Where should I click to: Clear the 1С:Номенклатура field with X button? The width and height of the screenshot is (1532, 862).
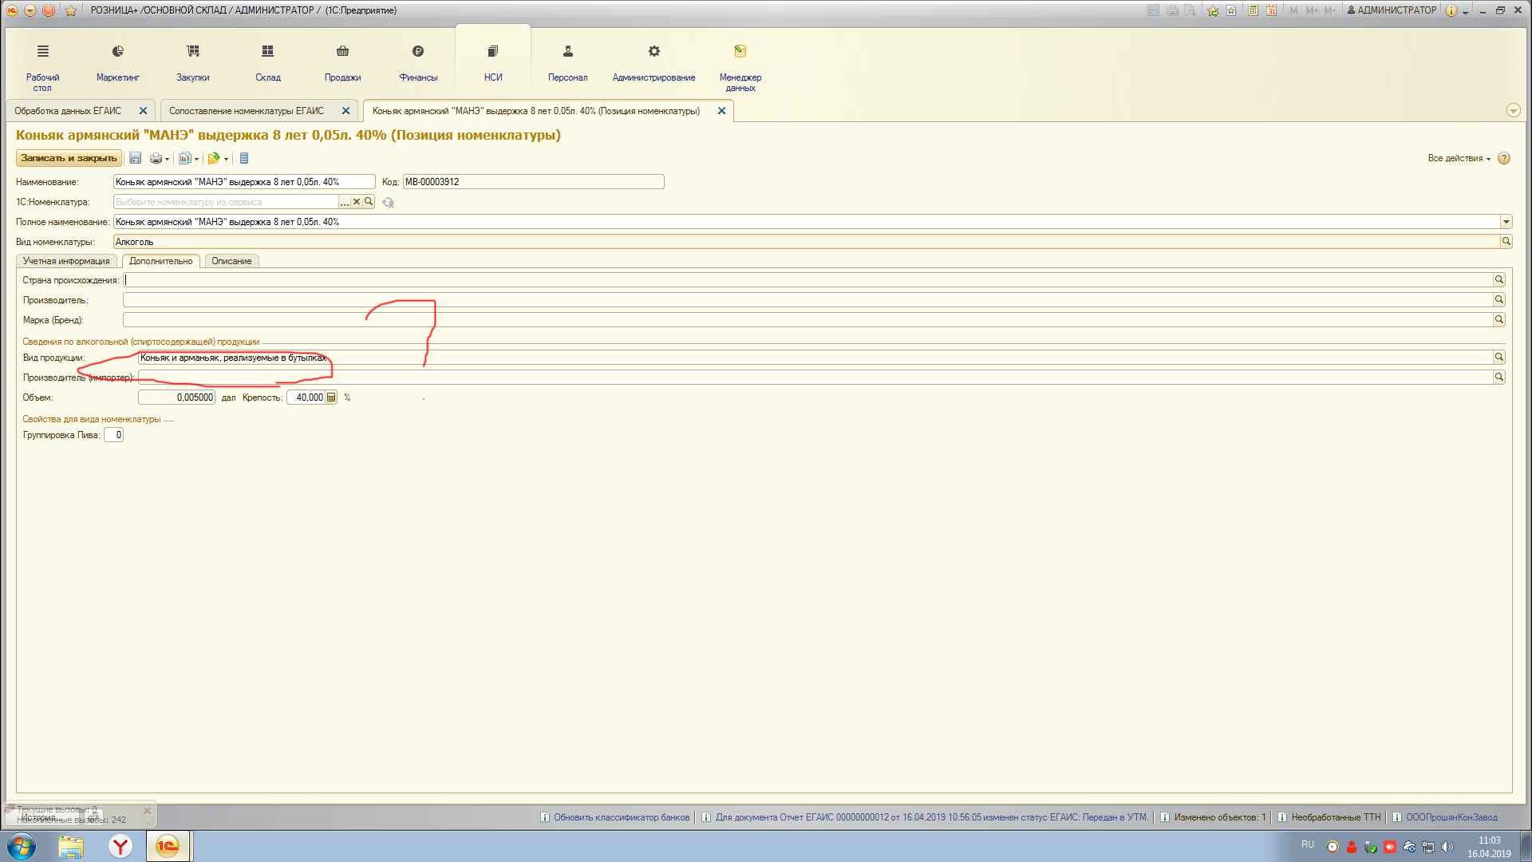coord(357,202)
